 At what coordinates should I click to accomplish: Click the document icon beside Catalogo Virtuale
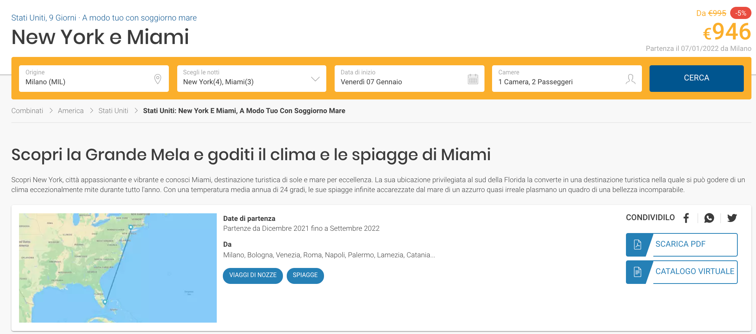tap(637, 272)
